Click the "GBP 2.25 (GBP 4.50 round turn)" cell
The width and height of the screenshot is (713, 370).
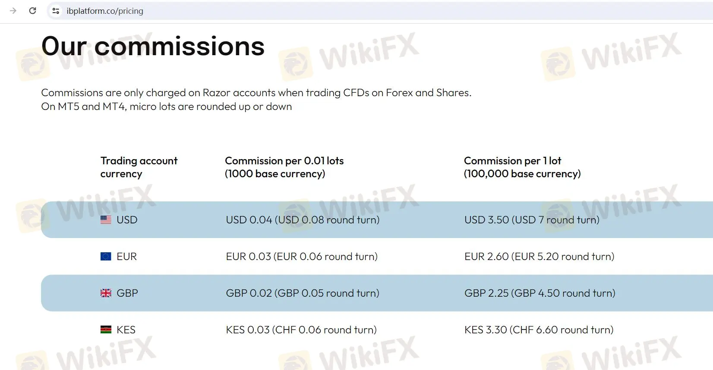pyautogui.click(x=539, y=293)
